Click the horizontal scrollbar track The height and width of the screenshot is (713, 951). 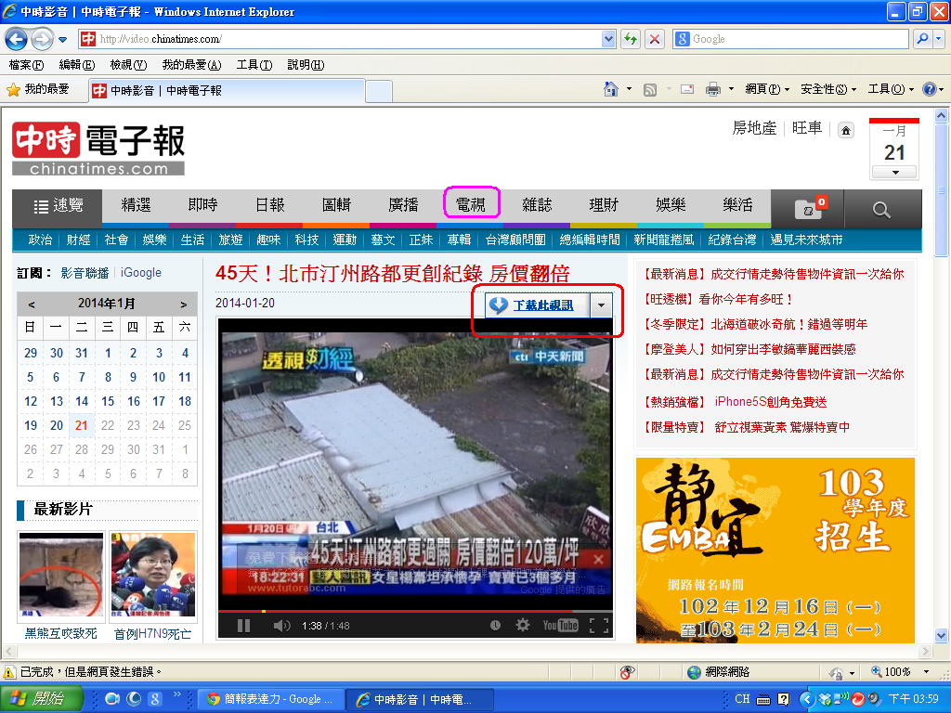(467, 652)
